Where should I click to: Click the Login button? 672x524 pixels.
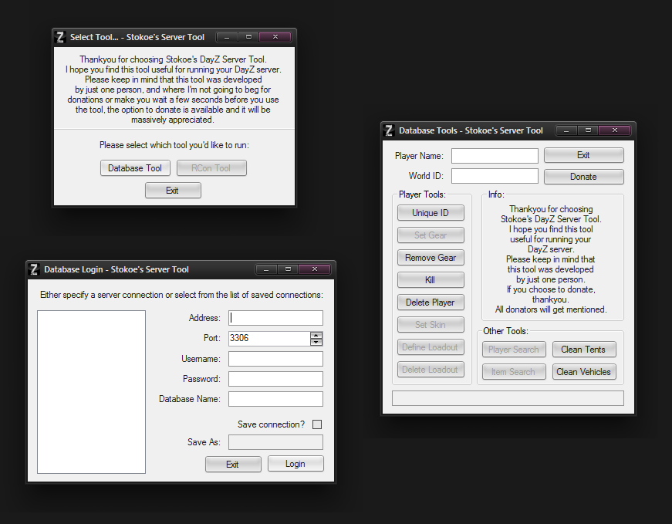[x=295, y=464]
